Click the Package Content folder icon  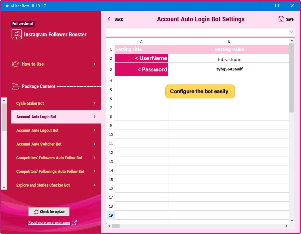coord(15,86)
